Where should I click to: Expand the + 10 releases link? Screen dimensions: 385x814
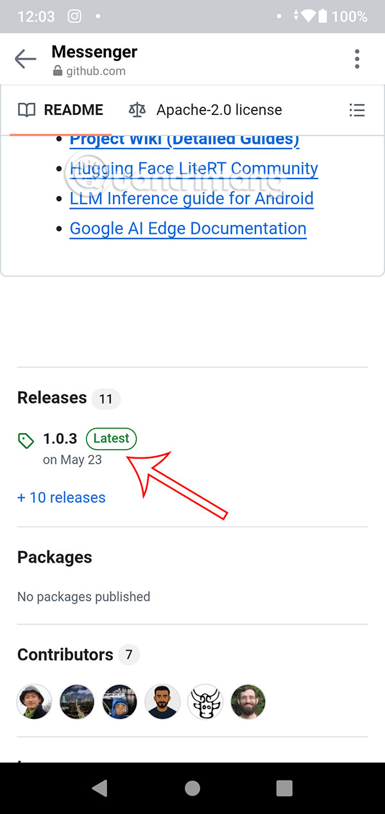(x=62, y=497)
